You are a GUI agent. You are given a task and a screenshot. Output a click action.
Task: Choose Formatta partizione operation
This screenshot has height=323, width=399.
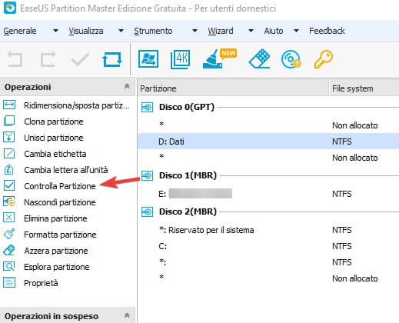[60, 235]
